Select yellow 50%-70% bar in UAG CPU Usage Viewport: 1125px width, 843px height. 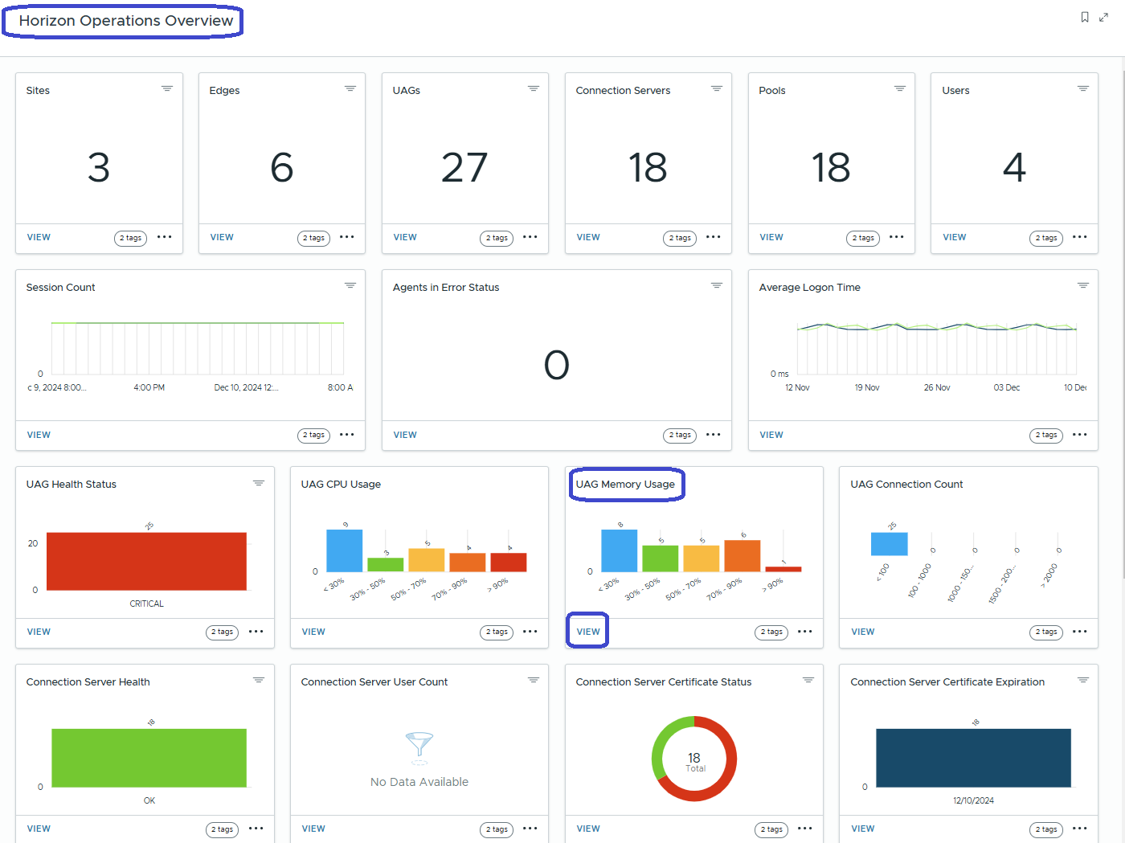[x=426, y=560]
